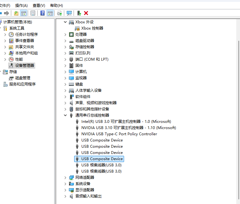
Task: Collapse the 通用串行总线控制器 category
Action: [65, 115]
